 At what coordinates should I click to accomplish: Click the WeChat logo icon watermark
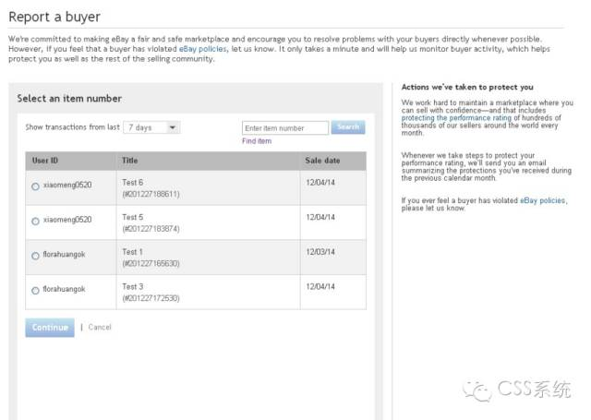click(x=477, y=391)
